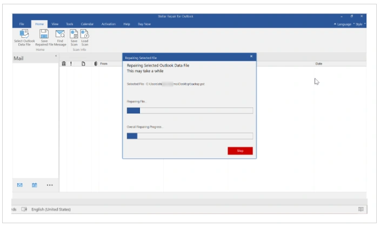Screen dimensions: 380x227
Task: Click the Overall Repairing Progress bar
Action: pyautogui.click(x=189, y=136)
